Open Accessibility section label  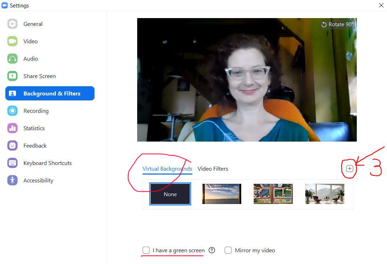tap(38, 181)
